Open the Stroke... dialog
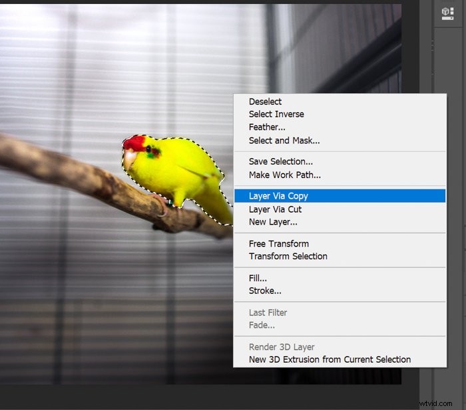The image size is (466, 410). pos(340,291)
